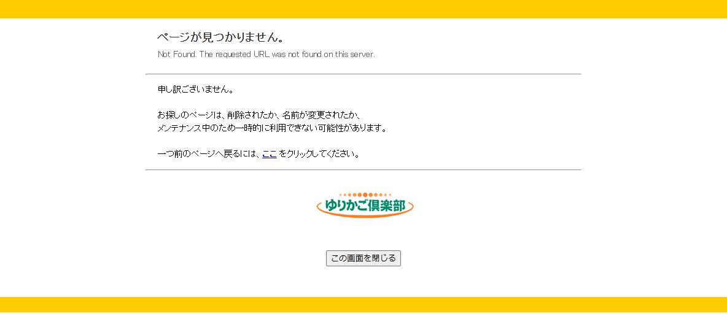Click the ページが見つかりません。 heading
This screenshot has width=727, height=324.
click(x=221, y=37)
